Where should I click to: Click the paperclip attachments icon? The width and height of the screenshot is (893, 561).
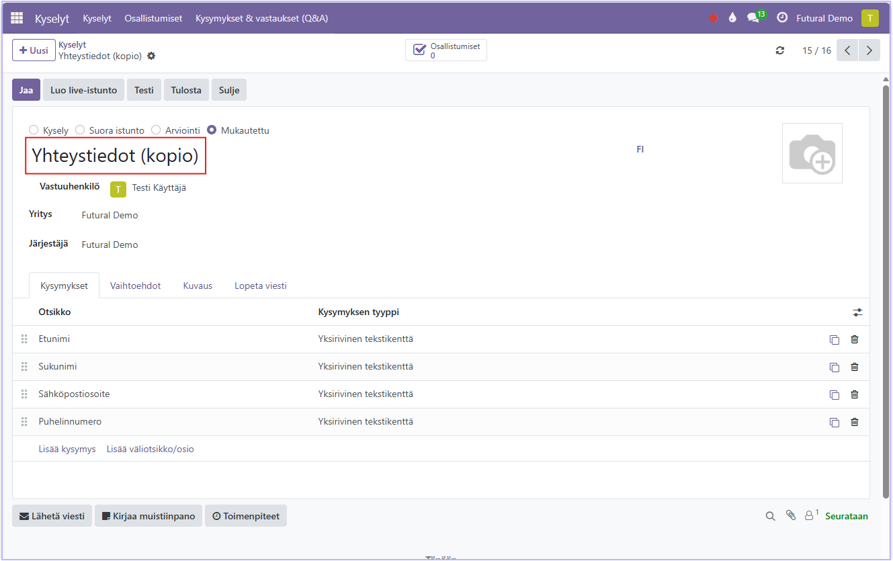click(x=791, y=516)
